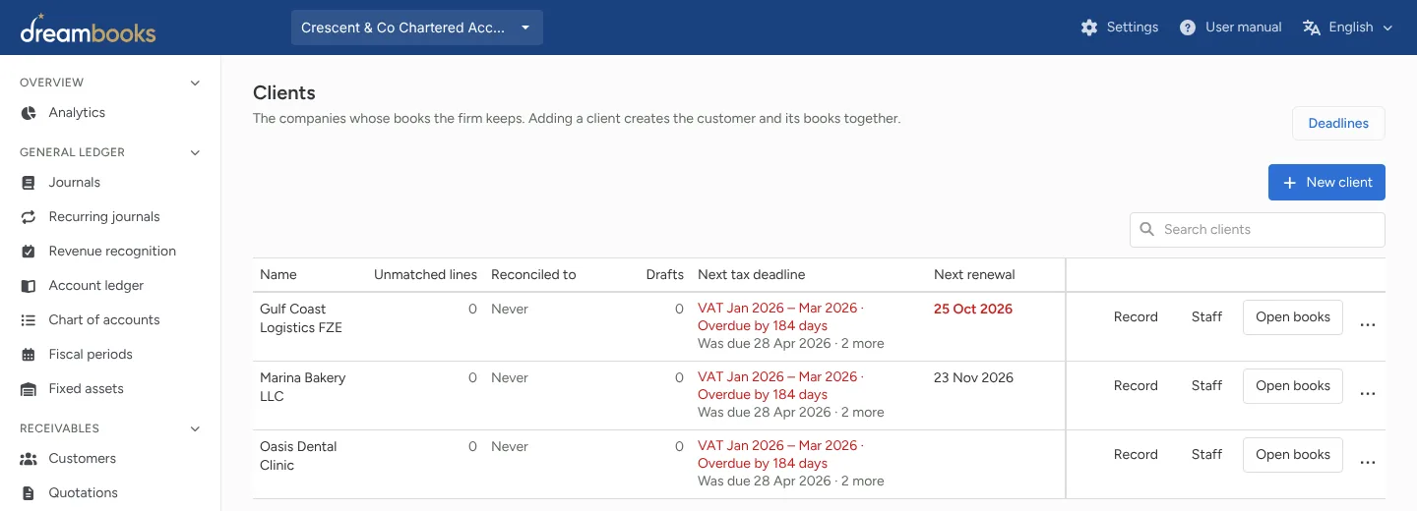Click Record for Oasis Dental Clinic
Screen dimensions: 1417x511
[1136, 455]
